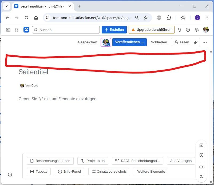This screenshot has height=185, width=214.
Task: Click the Gespeichert status text
Action: tap(88, 42)
